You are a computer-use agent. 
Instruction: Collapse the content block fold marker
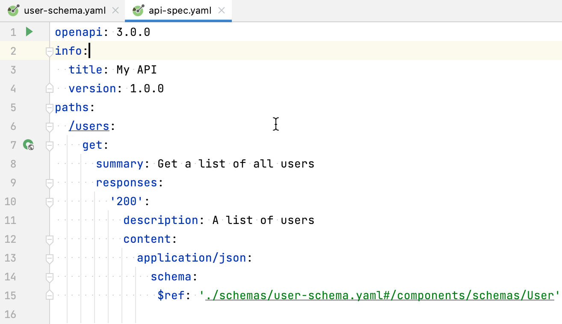49,239
